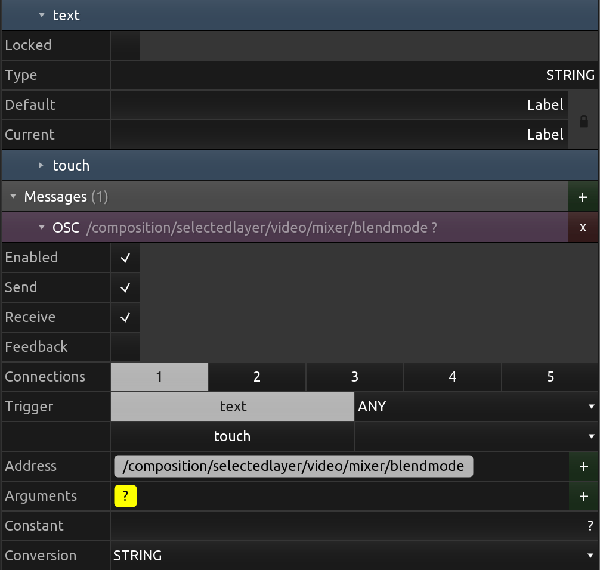Add a new message with plus icon
The height and width of the screenshot is (570, 600).
pyautogui.click(x=583, y=197)
